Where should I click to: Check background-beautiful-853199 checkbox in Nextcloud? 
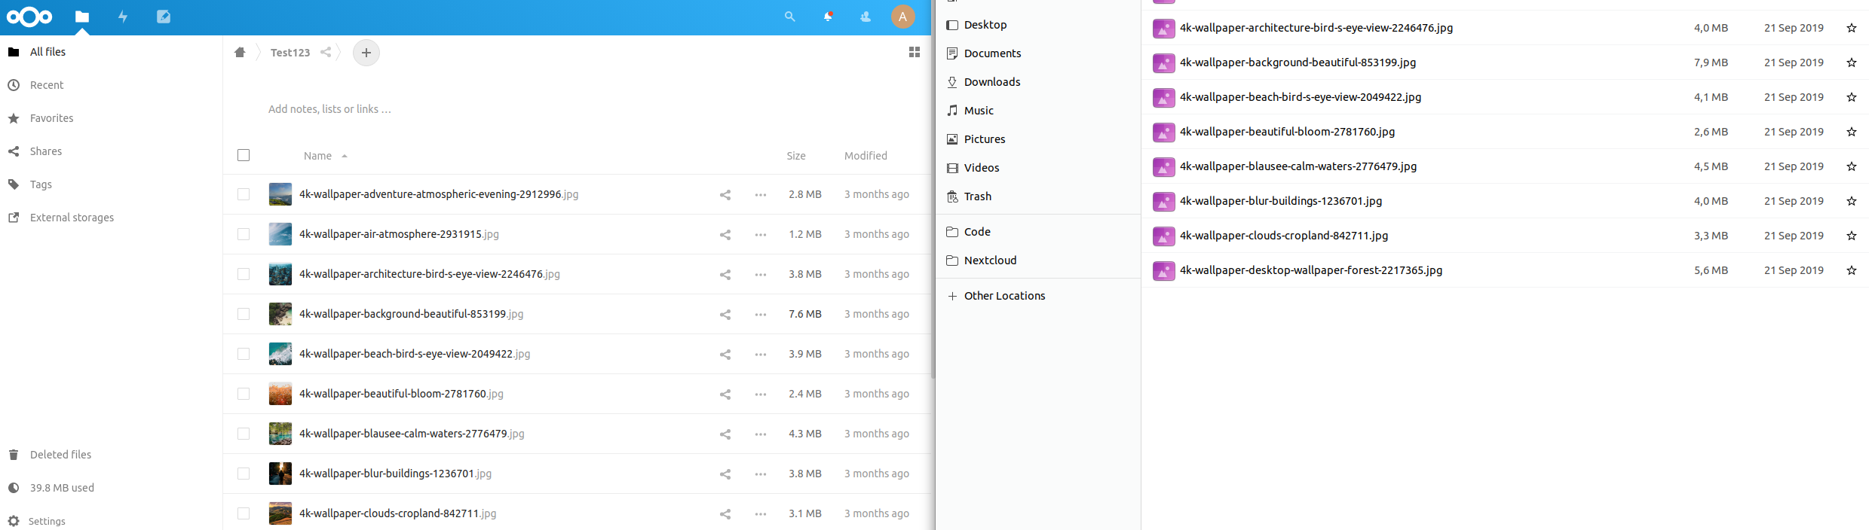tap(244, 314)
